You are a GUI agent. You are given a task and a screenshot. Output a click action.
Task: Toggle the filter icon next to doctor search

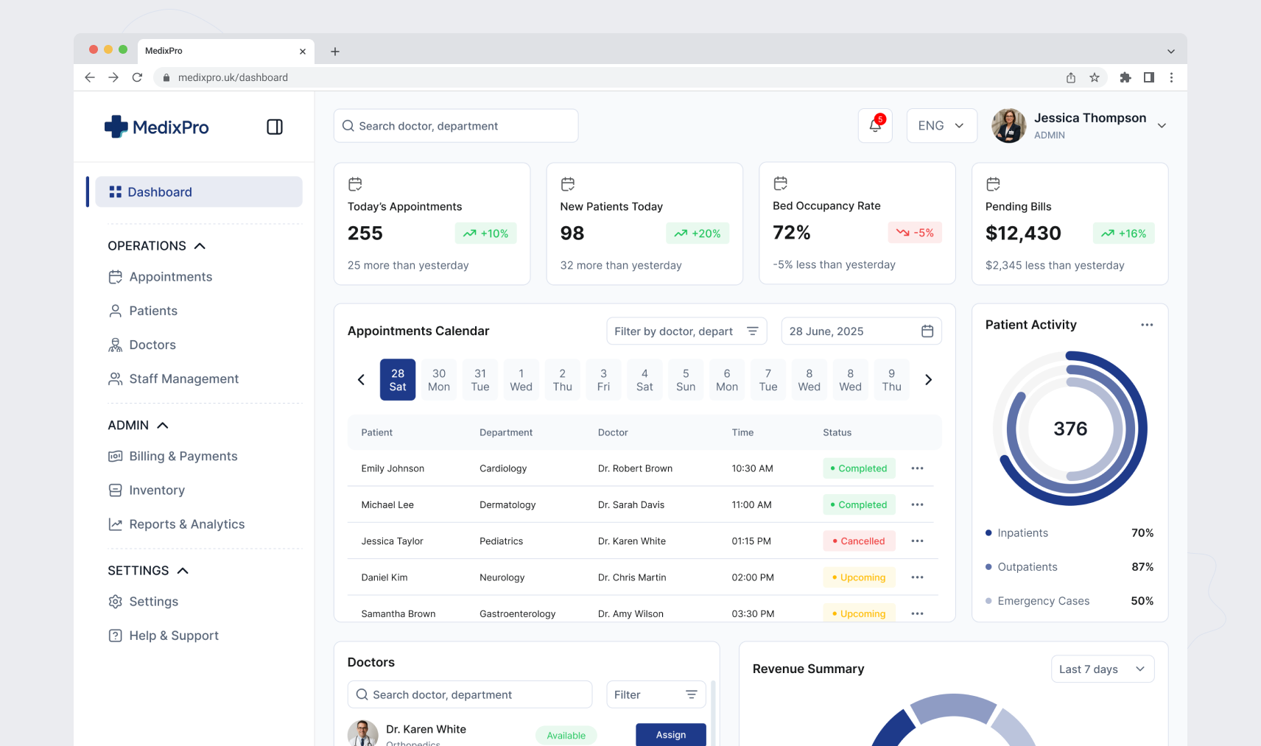[691, 694]
